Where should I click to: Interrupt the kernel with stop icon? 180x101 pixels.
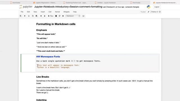(x=56, y=16)
